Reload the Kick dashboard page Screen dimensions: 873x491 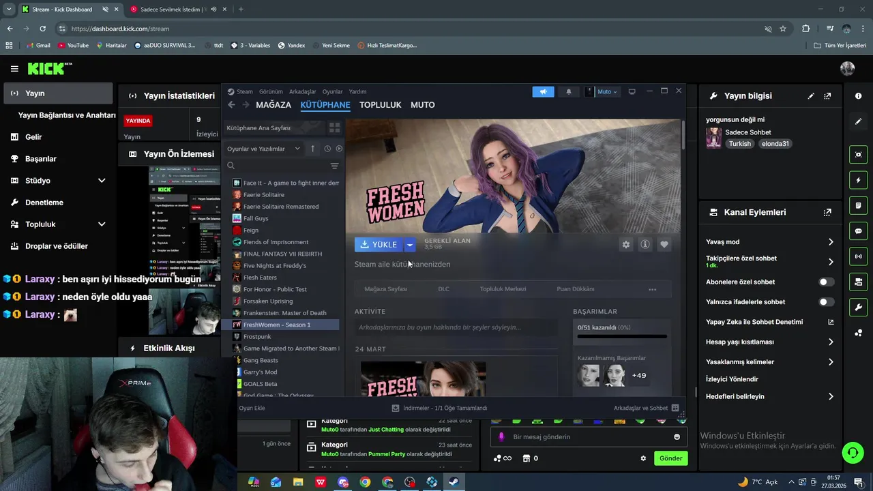coord(42,29)
